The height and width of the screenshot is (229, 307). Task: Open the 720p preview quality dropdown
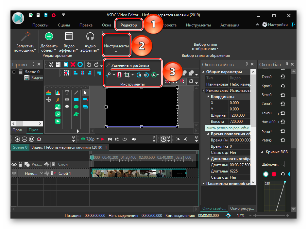90,139
